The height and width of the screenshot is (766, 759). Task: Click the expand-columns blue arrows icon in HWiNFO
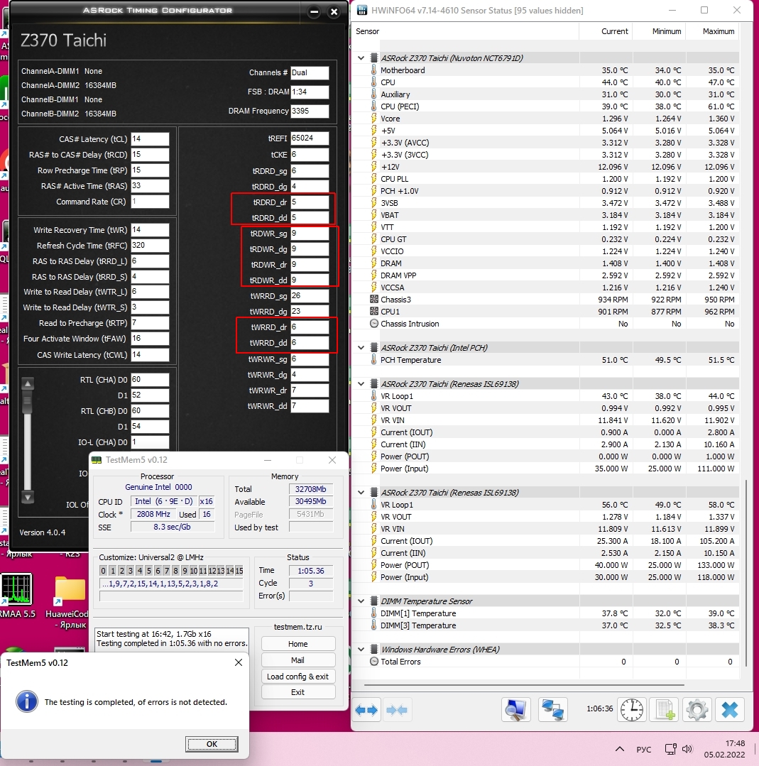pyautogui.click(x=366, y=710)
